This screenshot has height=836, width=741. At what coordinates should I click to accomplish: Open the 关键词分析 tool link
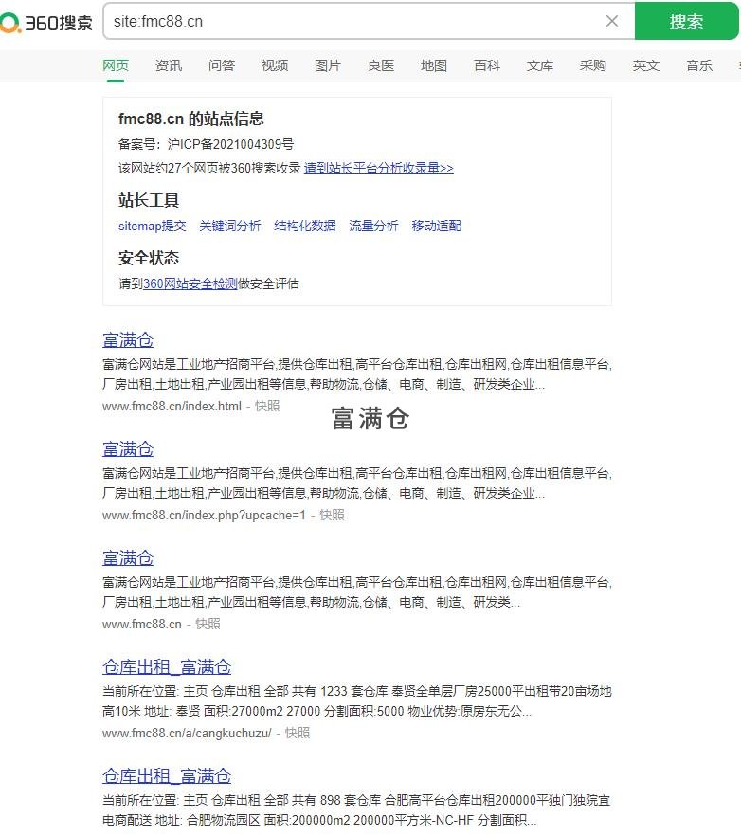[229, 226]
